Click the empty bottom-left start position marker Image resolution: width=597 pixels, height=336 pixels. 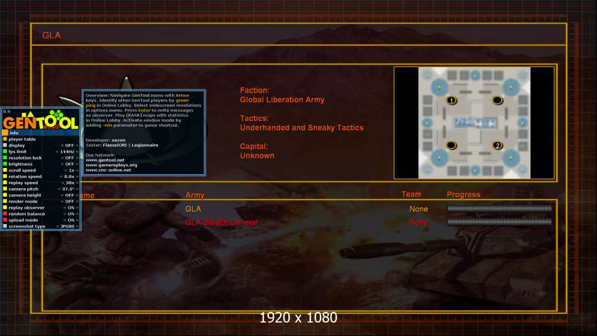[451, 146]
